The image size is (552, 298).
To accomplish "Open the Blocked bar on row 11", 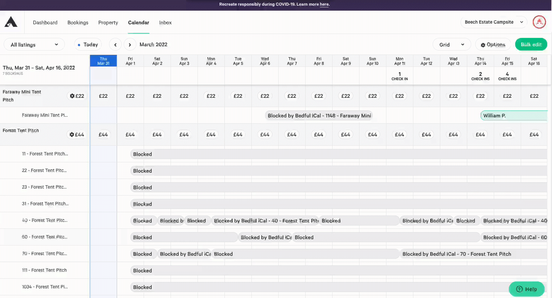I will click(339, 154).
